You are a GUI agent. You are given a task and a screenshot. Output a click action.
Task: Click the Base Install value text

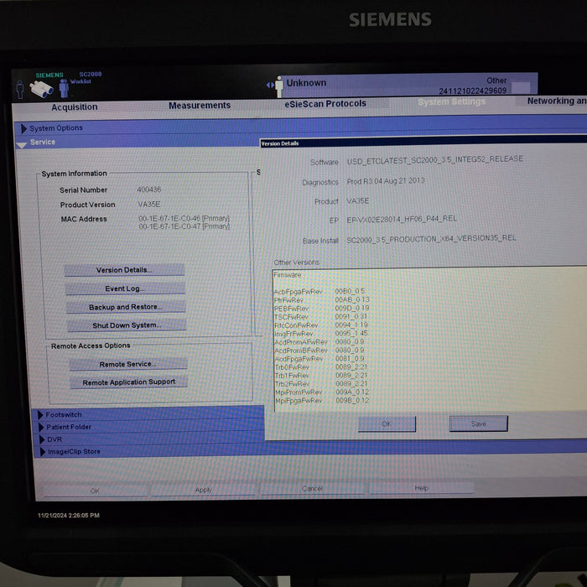click(x=431, y=238)
